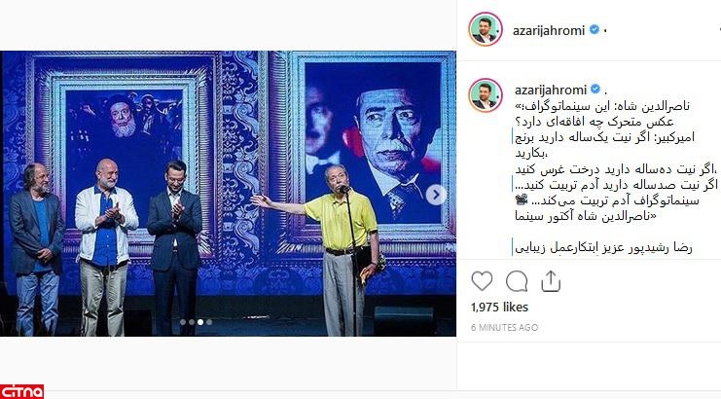The width and height of the screenshot is (721, 399).
Task: Click the verified badge in the post header
Action: 595,30
